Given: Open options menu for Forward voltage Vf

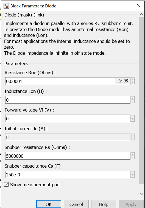Looking at the screenshot, I should coord(133,118).
